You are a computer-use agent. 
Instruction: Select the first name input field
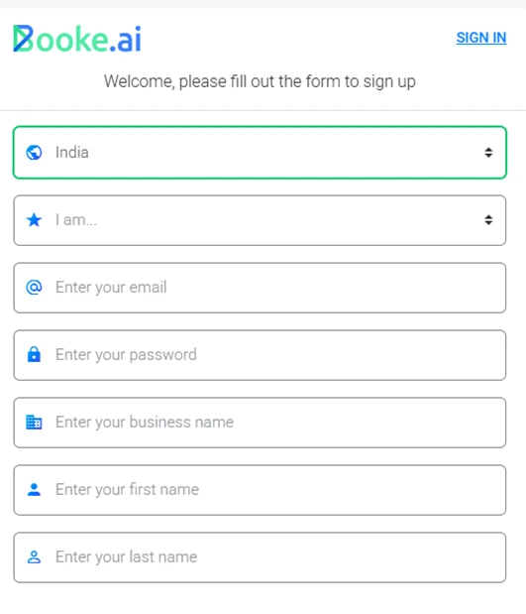(x=260, y=490)
